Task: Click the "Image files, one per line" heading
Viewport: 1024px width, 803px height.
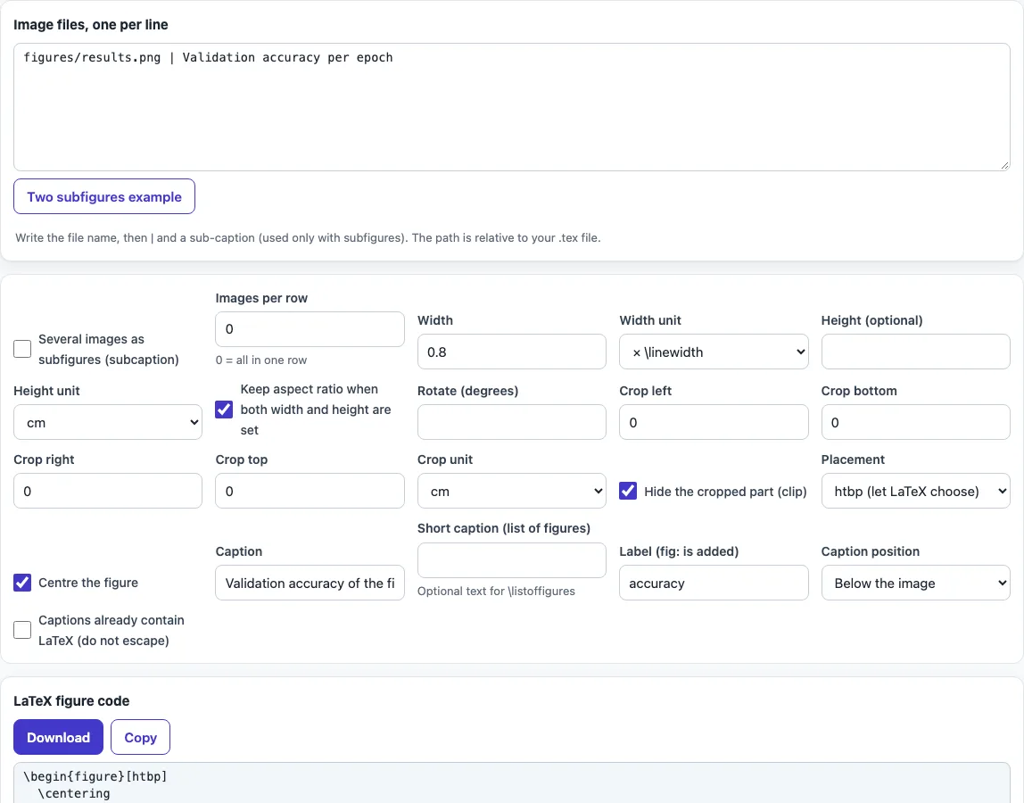Action: [91, 25]
